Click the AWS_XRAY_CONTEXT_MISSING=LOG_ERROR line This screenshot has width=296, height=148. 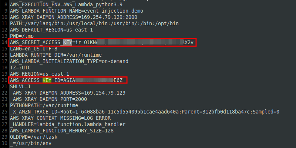(60, 118)
